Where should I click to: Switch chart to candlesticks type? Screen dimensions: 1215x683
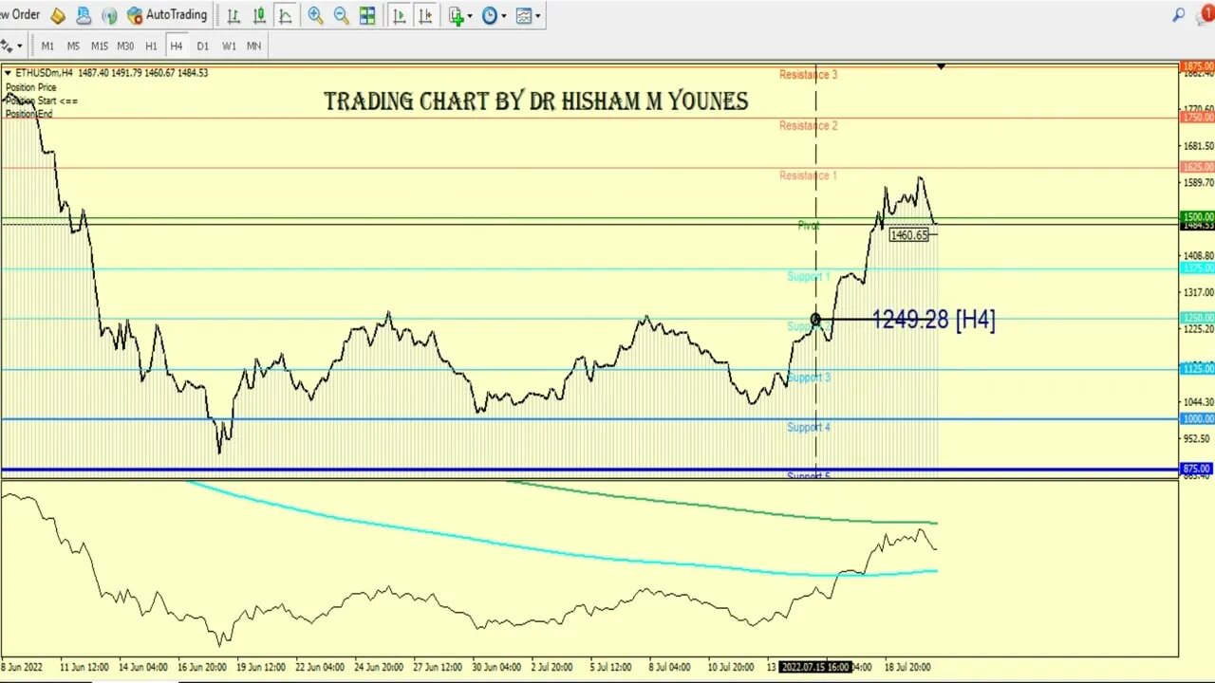[259, 16]
